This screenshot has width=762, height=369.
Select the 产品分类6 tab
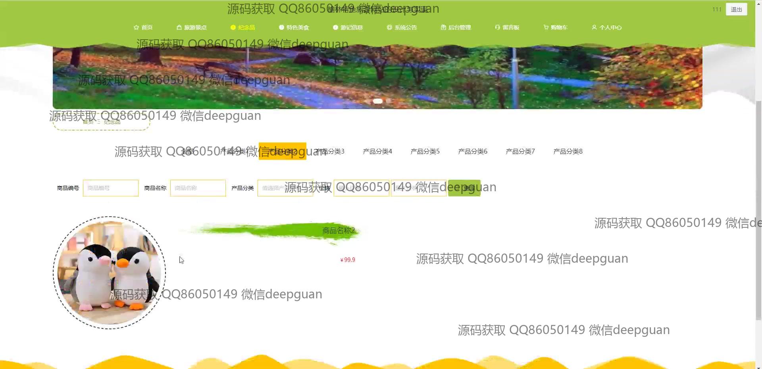(473, 151)
